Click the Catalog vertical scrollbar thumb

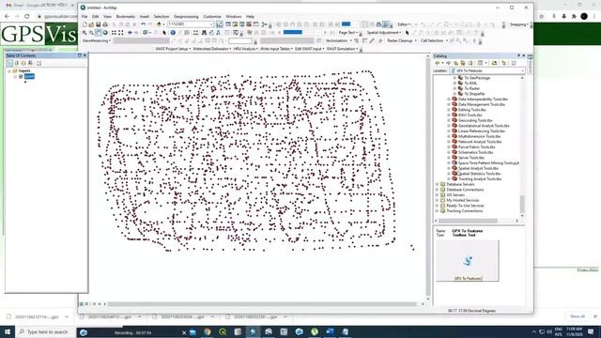point(522,204)
